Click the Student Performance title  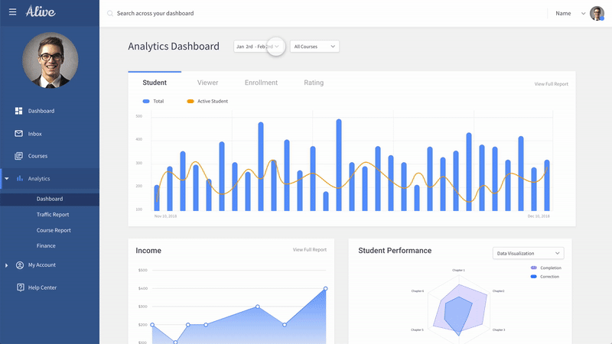coord(395,251)
